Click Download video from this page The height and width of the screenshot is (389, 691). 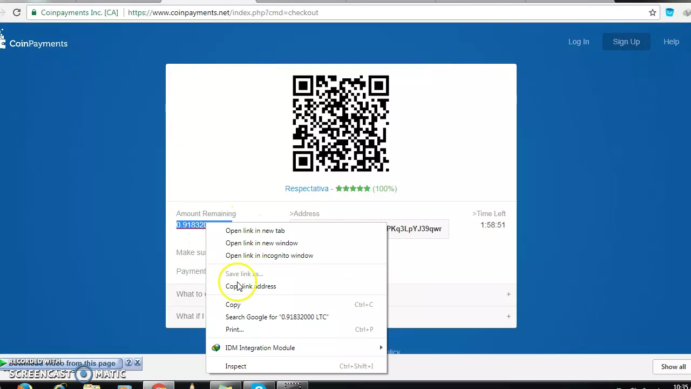coord(62,363)
